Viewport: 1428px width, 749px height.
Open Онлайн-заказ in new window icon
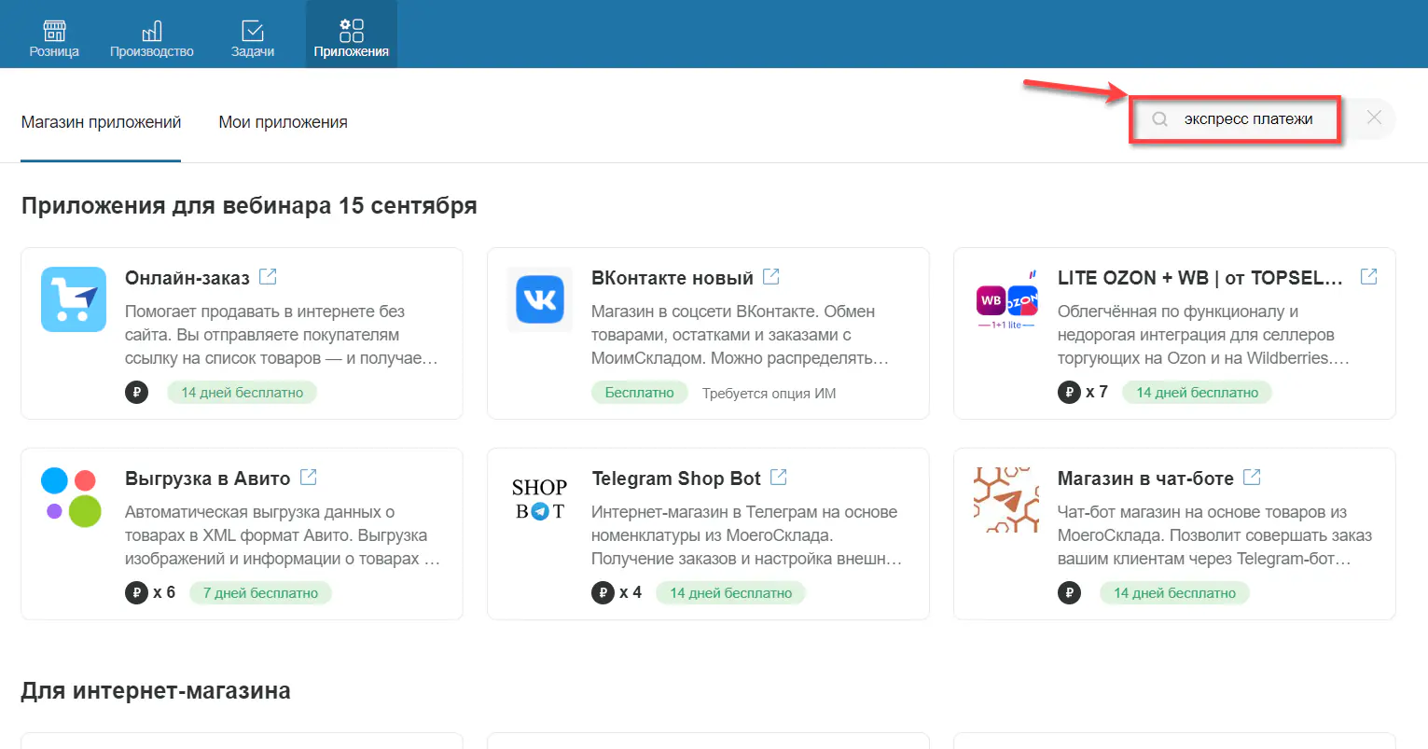268,277
